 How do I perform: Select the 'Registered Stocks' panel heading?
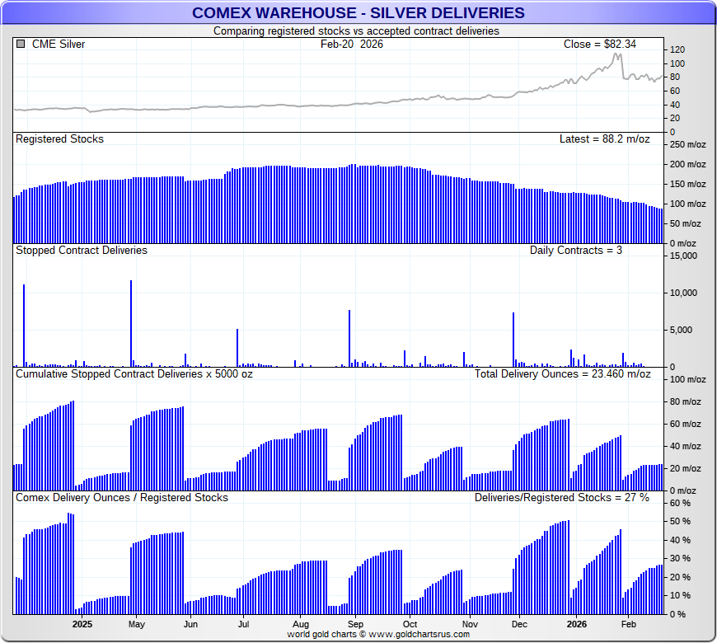click(59, 139)
